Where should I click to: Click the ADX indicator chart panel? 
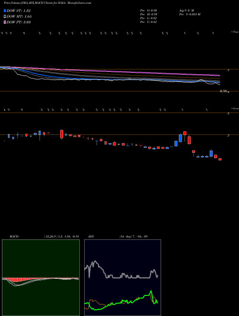122,278
